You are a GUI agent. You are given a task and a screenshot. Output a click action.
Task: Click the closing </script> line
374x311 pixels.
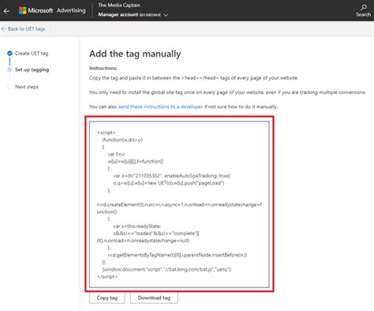[107, 276]
